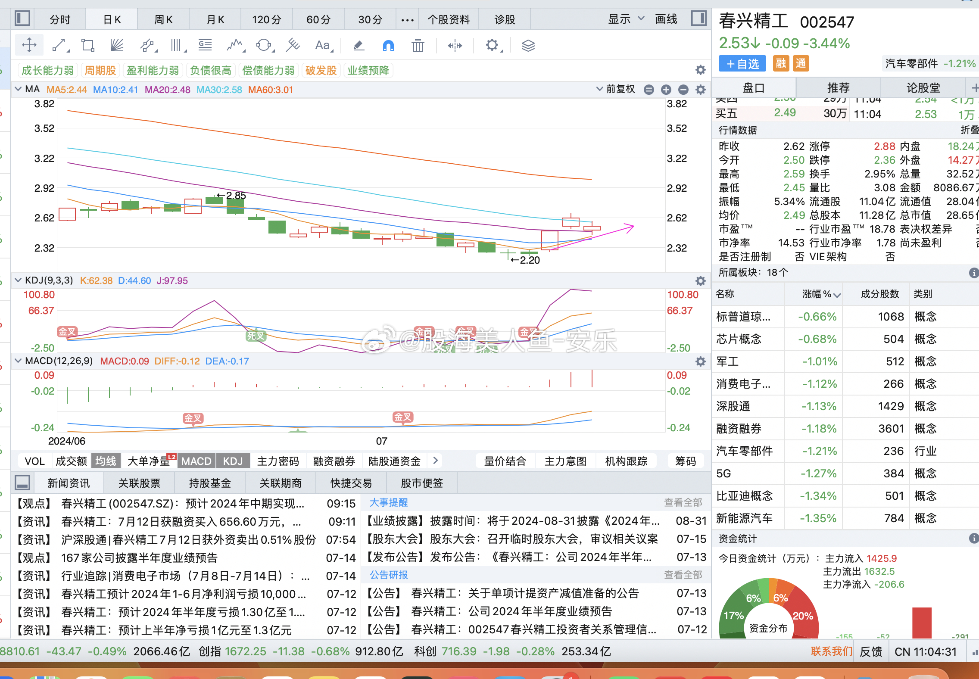Open the 诊股 tab
The width and height of the screenshot is (979, 679).
(x=505, y=19)
